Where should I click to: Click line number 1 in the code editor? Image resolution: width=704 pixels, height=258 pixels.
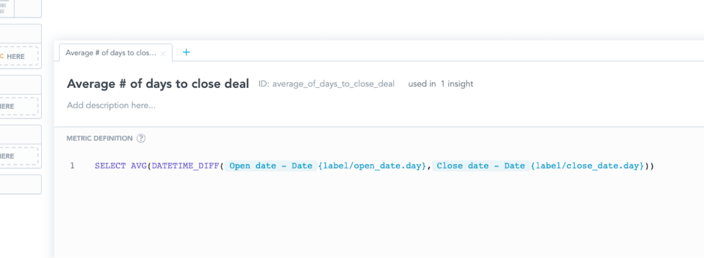[x=73, y=165]
